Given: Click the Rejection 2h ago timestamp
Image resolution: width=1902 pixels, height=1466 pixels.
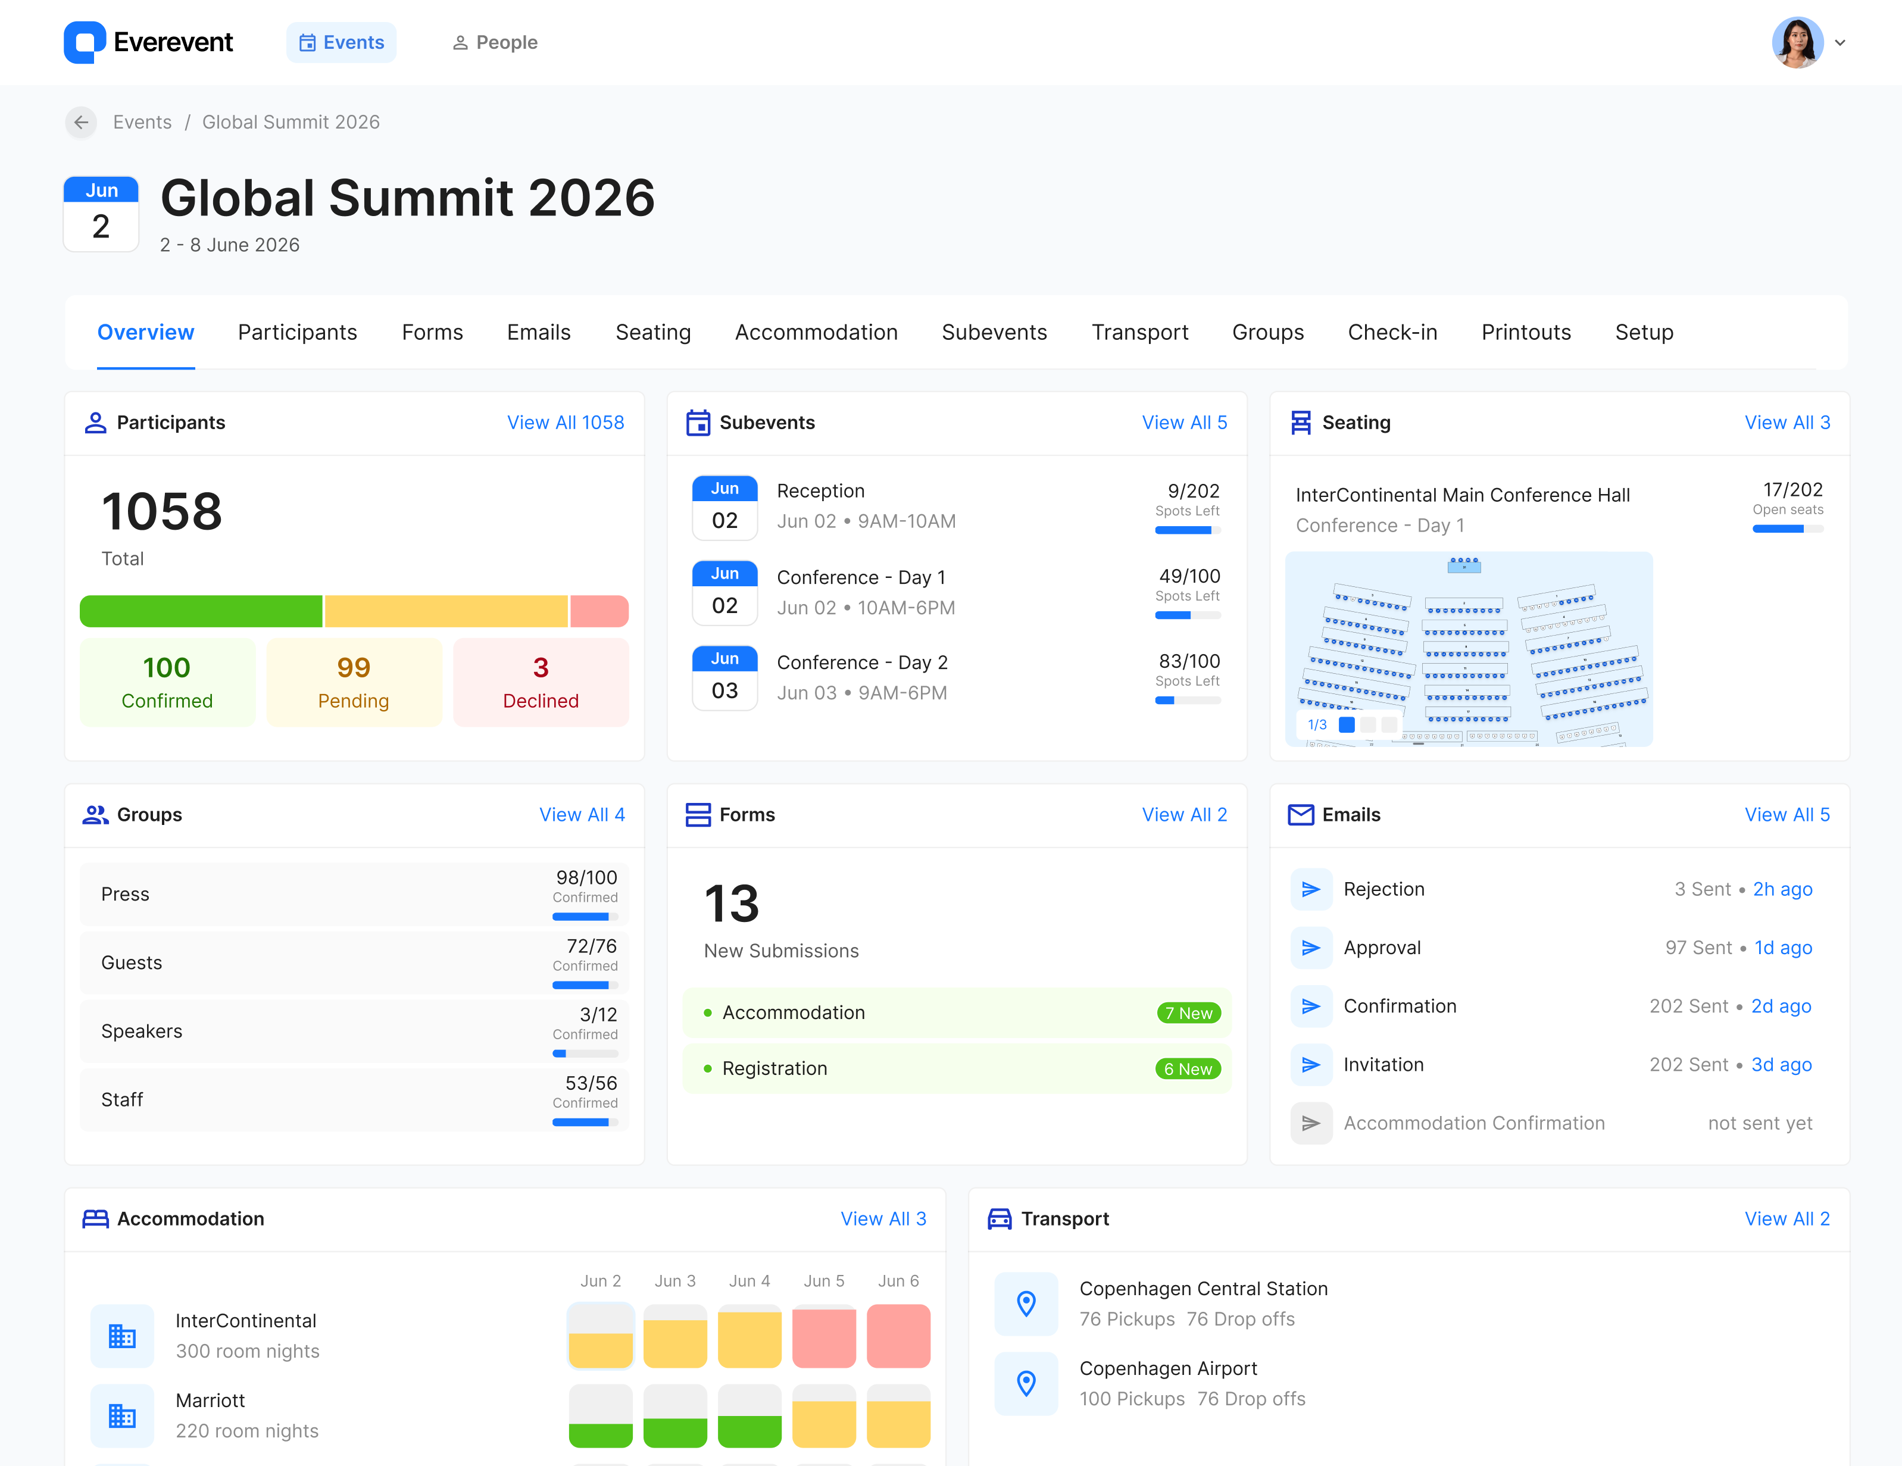Looking at the screenshot, I should 1783,889.
